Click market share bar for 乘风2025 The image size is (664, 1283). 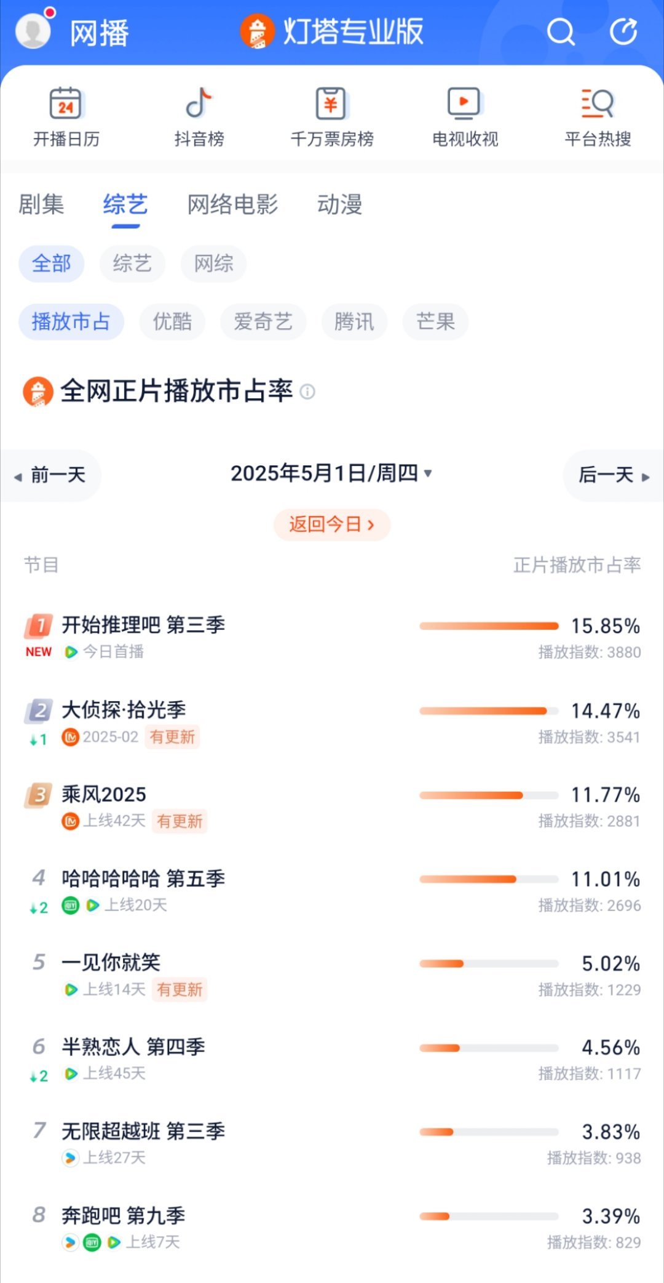pos(489,795)
